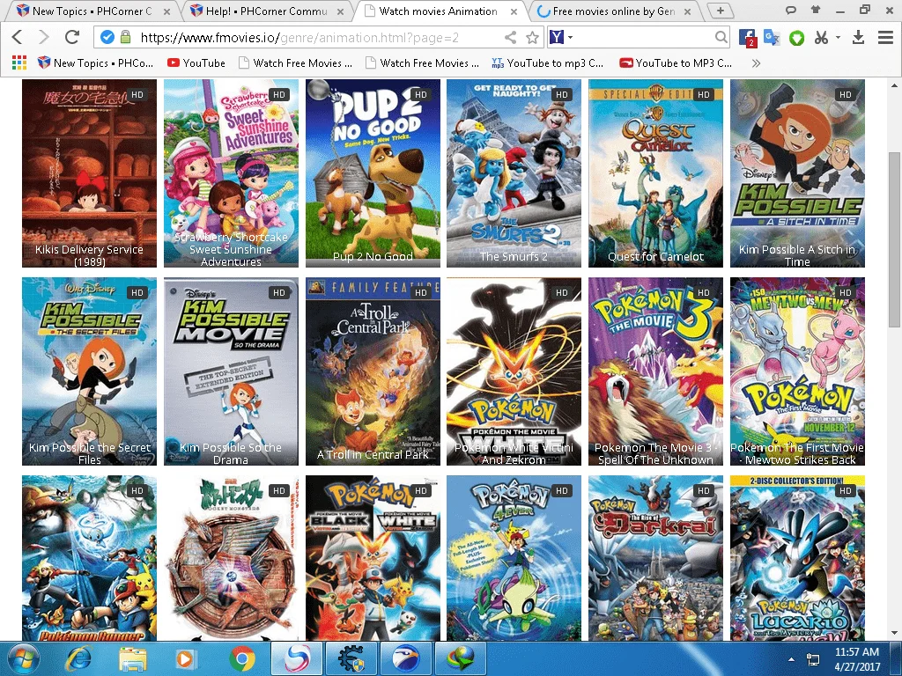902x676 pixels.
Task: Click the share icon in the address bar
Action: [510, 37]
